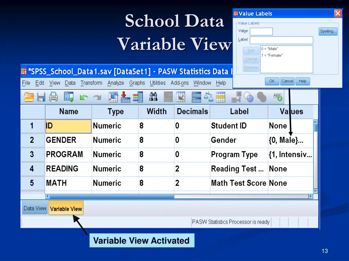
Task: Click the grayed Insert cases icon
Action: coord(168,97)
